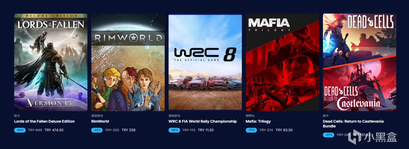Click the TRY 474.50 sale price
The height and width of the screenshot is (149, 409).
[54, 130]
